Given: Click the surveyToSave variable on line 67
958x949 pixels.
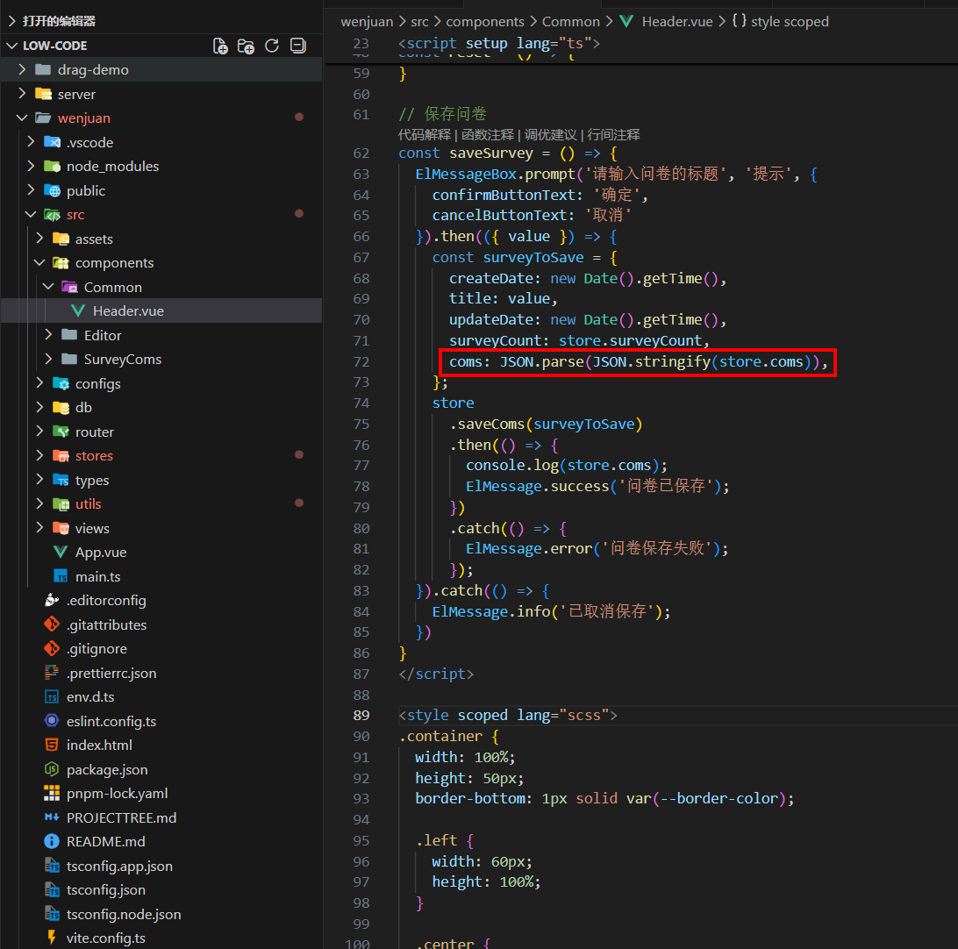Looking at the screenshot, I should click(533, 258).
